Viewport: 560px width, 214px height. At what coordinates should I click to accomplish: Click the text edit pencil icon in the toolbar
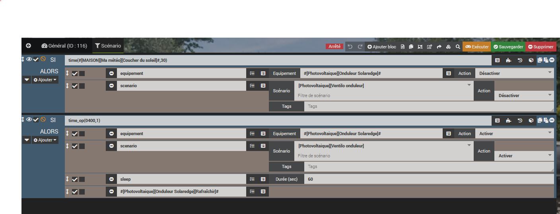pyautogui.click(x=430, y=47)
